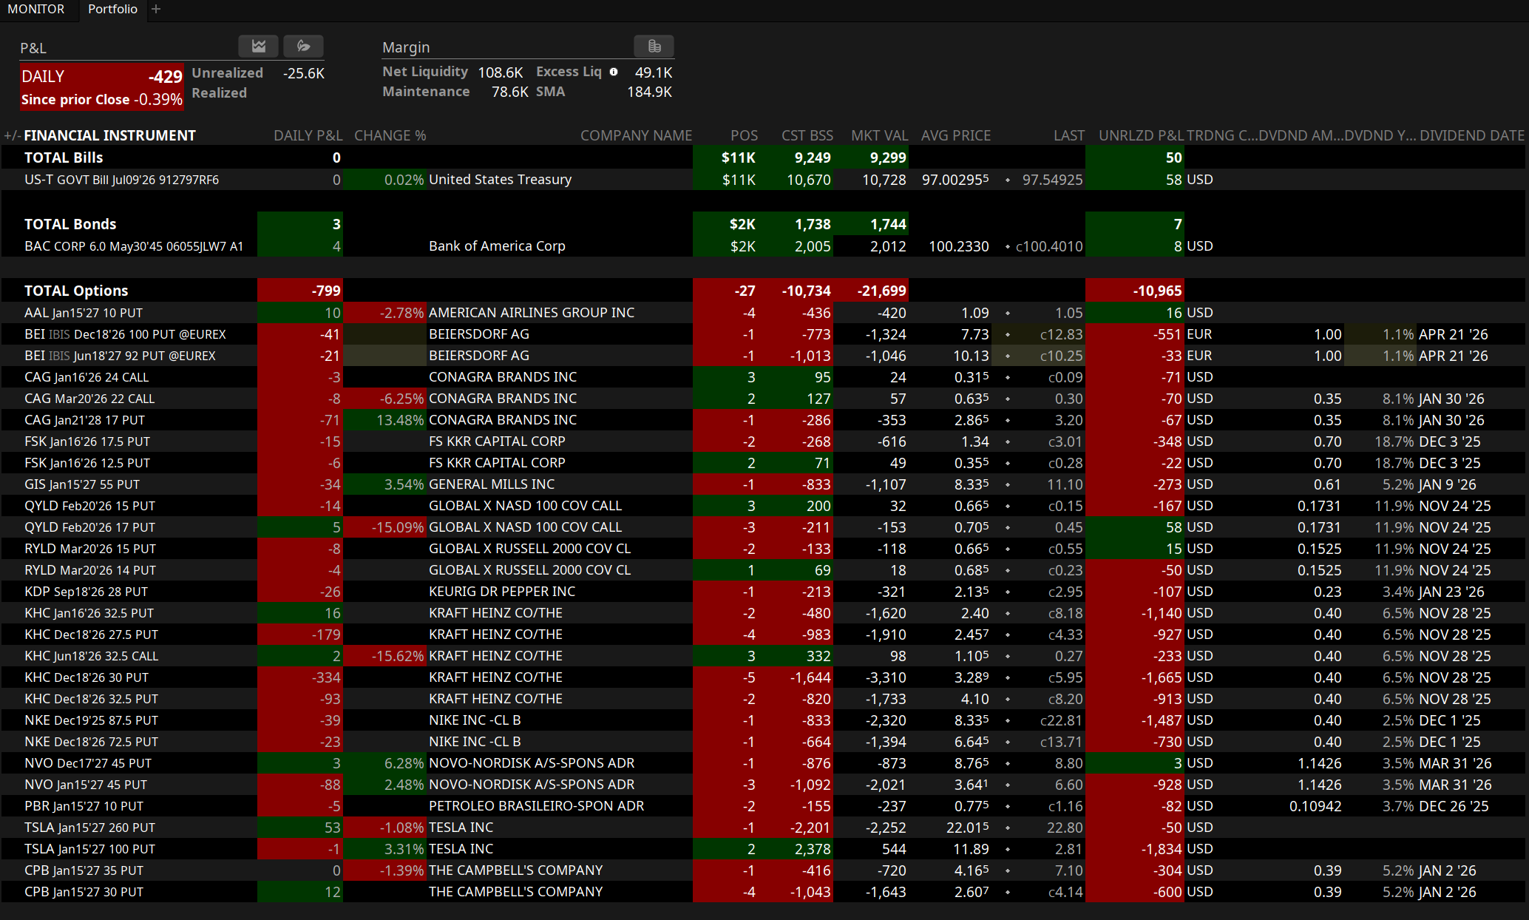Select the BAC CORP 6.0 May30'45 bond row
Viewport: 1529px width, 920px height.
point(133,246)
